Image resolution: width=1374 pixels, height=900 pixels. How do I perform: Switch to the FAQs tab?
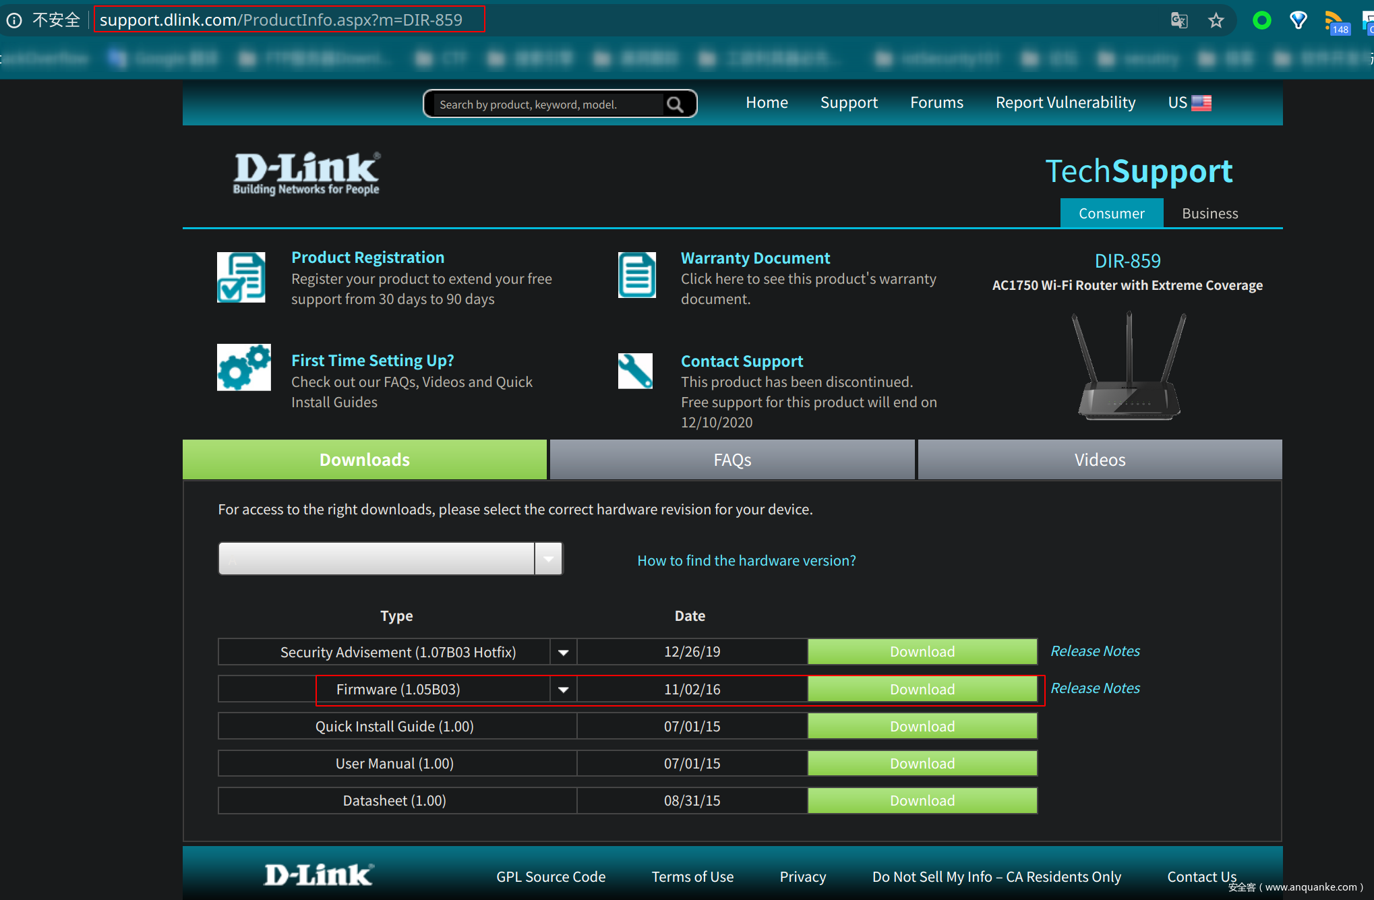click(732, 460)
